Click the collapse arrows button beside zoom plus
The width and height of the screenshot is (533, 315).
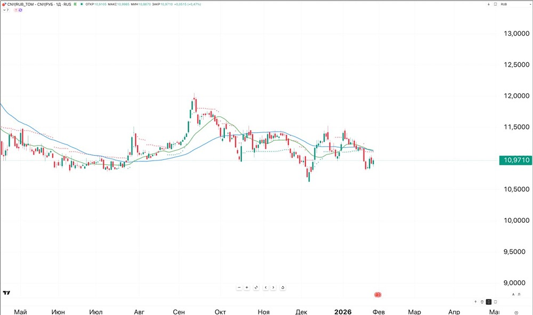tap(256, 287)
